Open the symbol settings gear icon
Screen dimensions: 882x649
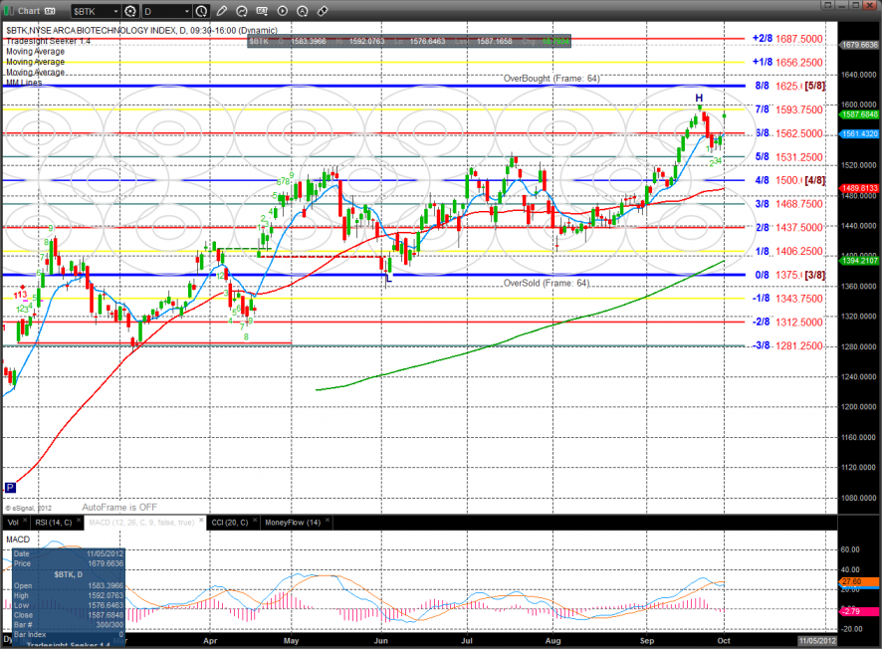point(129,11)
